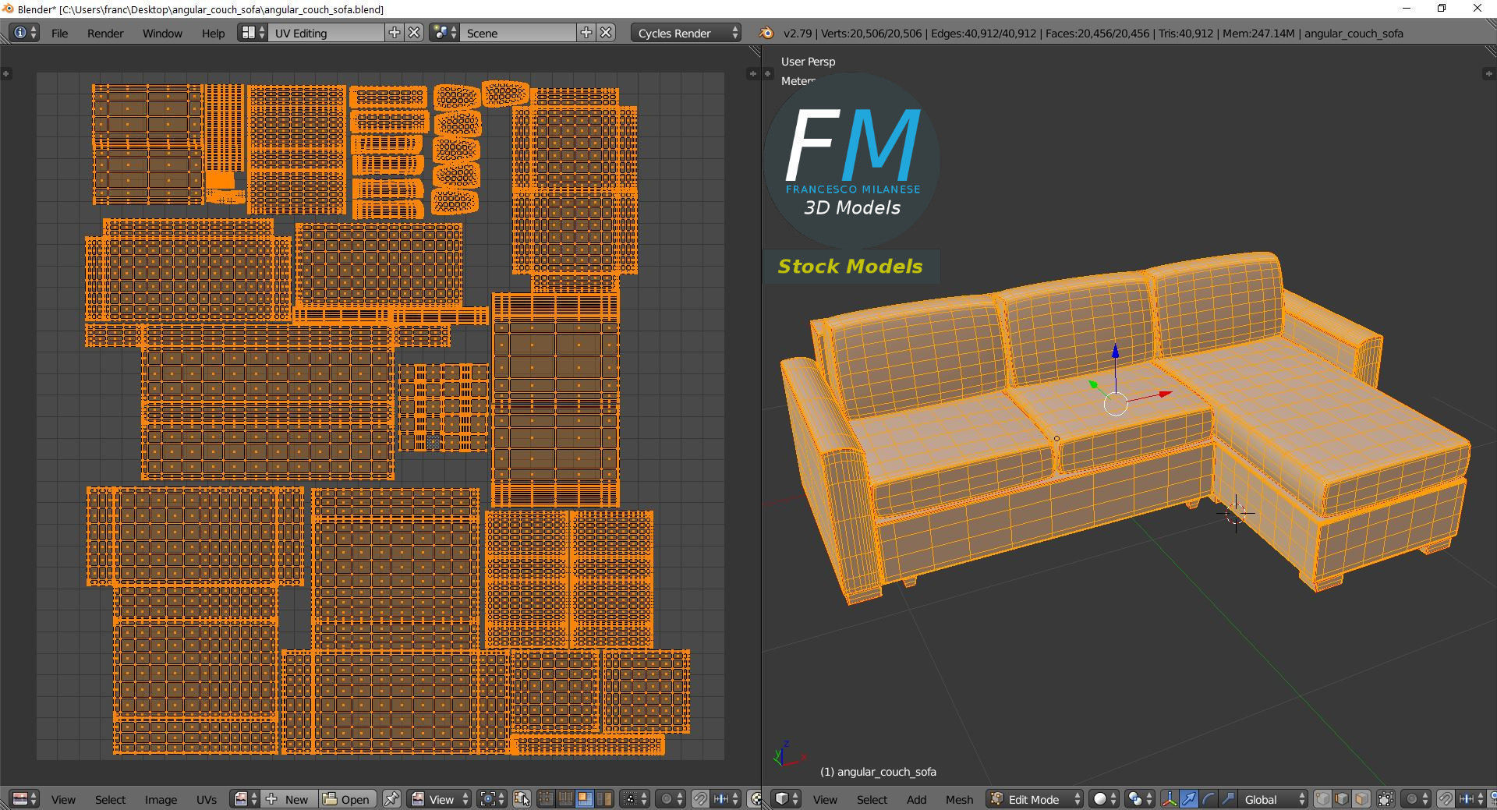Open the Image menu in UV editor

[161, 799]
